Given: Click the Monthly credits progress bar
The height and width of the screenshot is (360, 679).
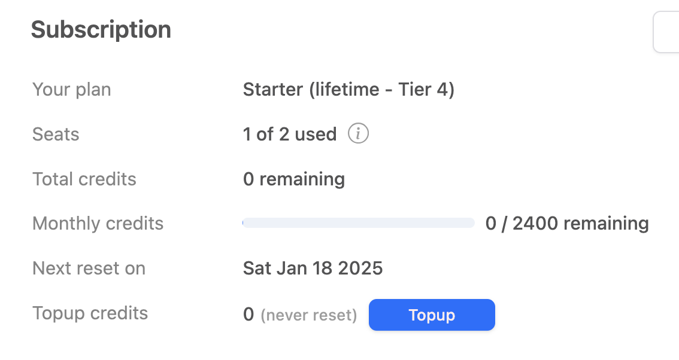Looking at the screenshot, I should click(x=358, y=223).
